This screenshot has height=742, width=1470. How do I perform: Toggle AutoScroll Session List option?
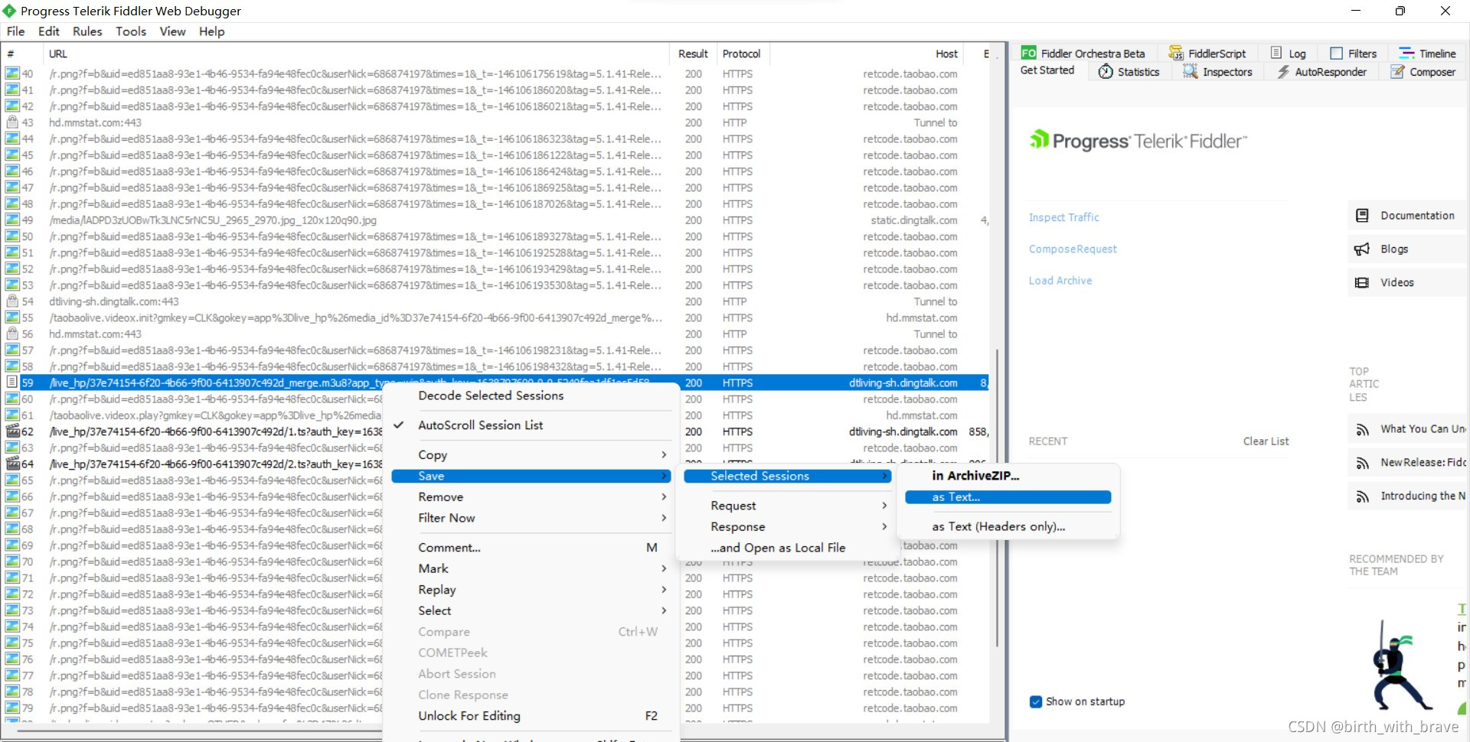click(x=531, y=425)
